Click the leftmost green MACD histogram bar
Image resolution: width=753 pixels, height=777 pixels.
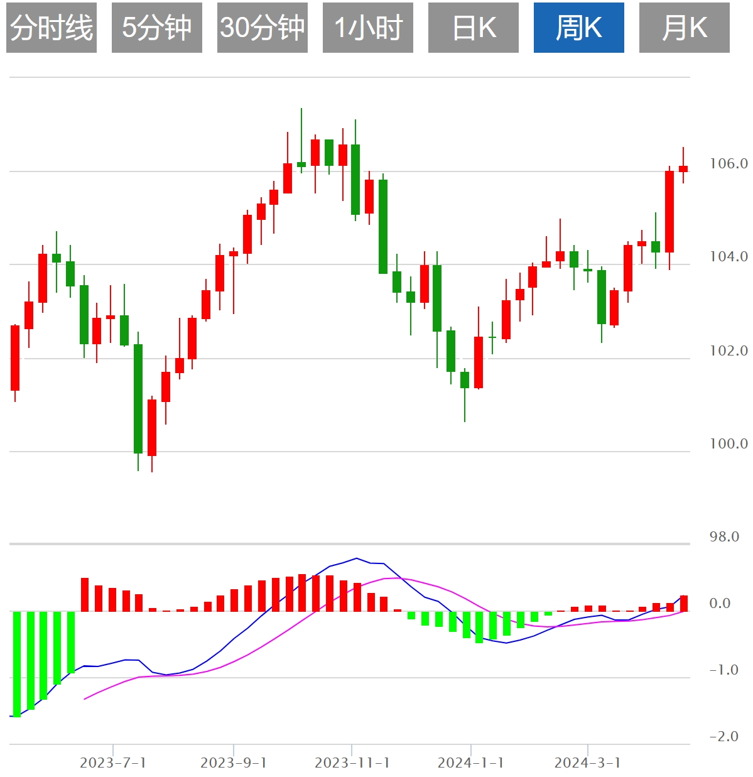(17, 663)
